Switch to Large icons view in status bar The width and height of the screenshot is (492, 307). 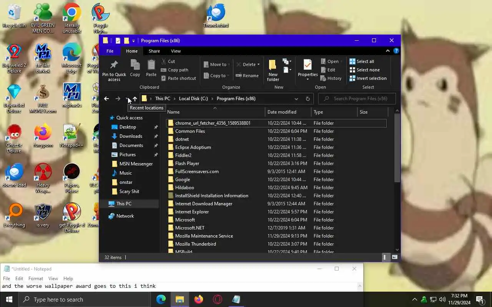[x=395, y=257]
